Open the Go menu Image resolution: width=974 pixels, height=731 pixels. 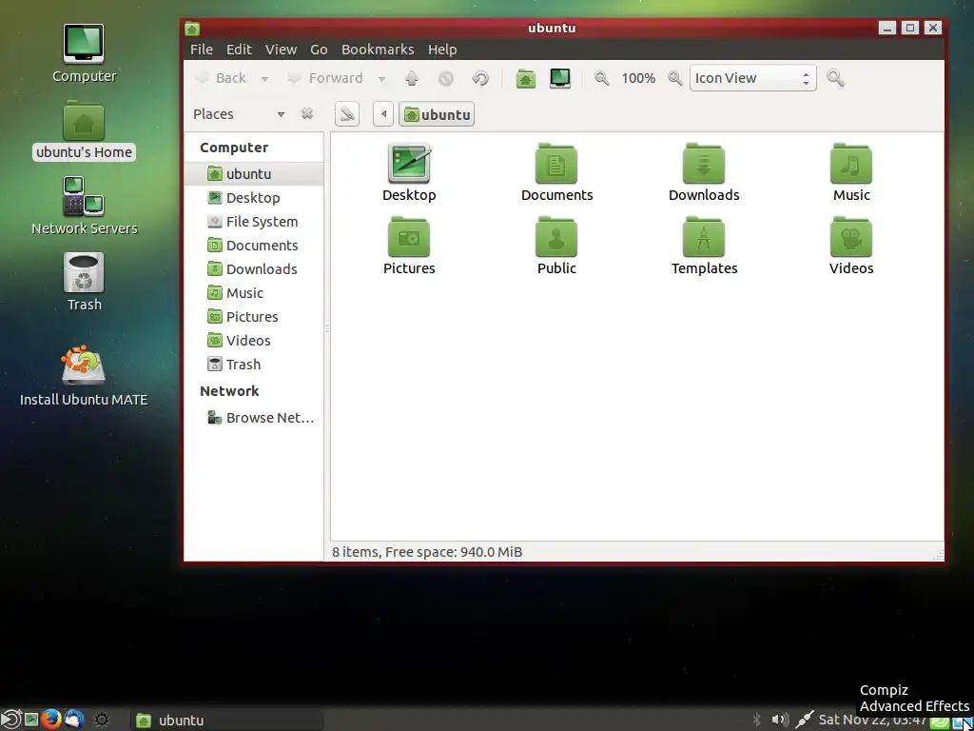click(x=319, y=49)
